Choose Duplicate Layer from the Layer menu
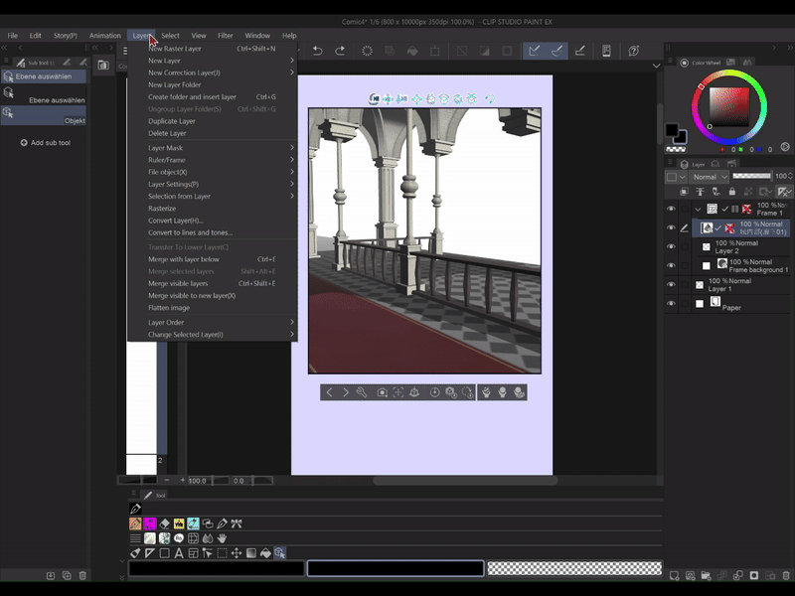 (x=172, y=121)
